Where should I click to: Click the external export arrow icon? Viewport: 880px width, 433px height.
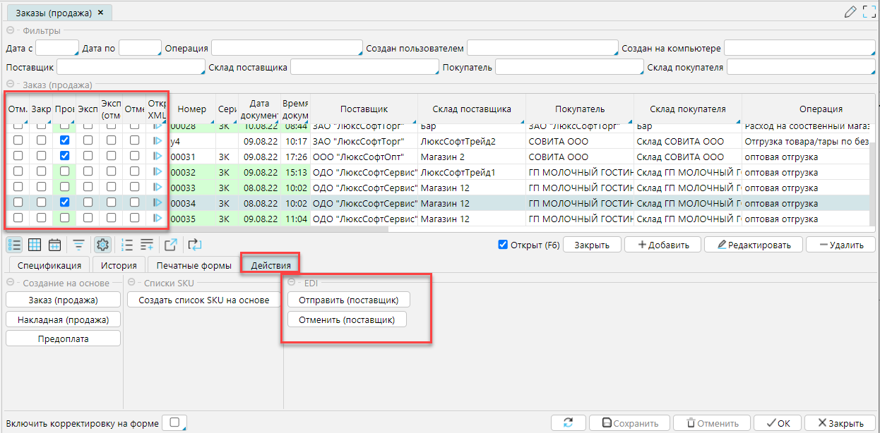(171, 245)
